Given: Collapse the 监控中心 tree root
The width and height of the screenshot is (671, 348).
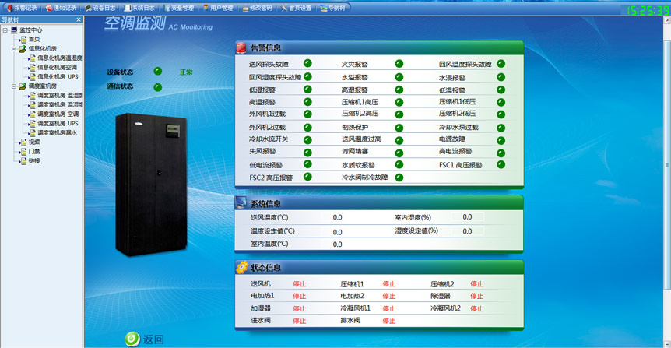Looking at the screenshot, I should click(5, 30).
